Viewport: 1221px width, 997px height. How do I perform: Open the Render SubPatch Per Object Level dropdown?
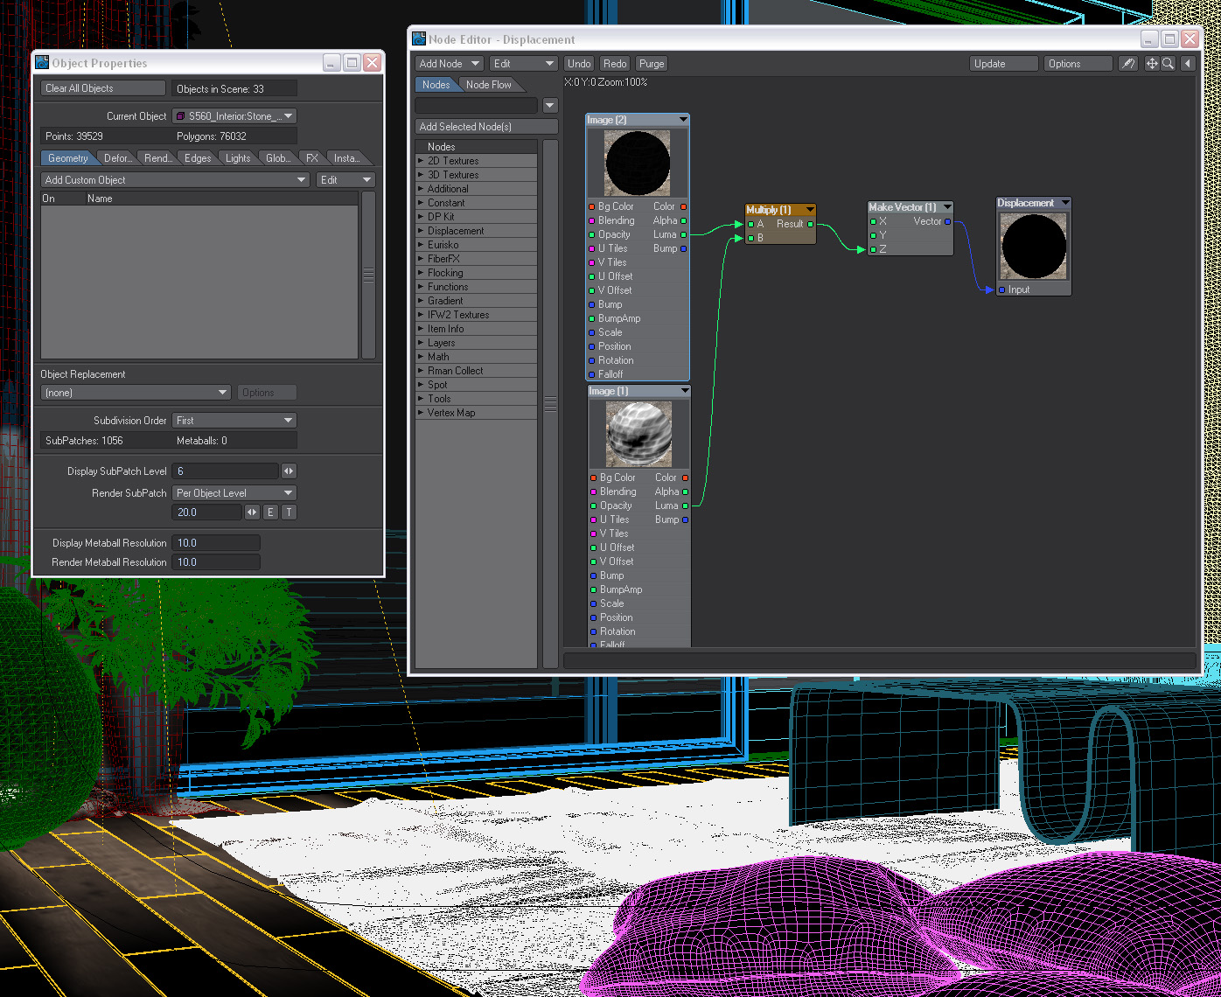point(234,493)
